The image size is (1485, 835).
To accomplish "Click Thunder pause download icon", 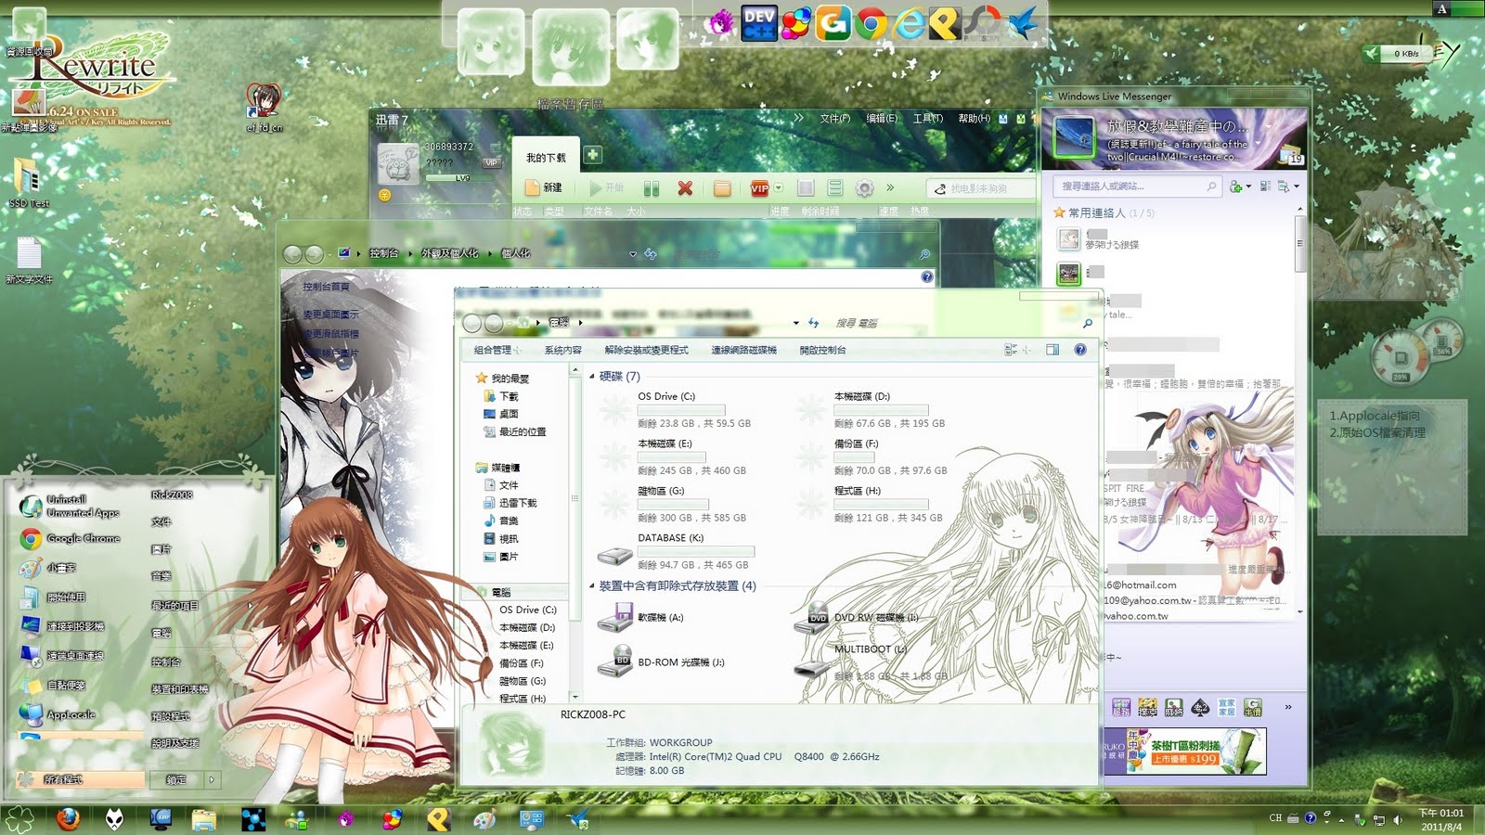I will [x=652, y=188].
